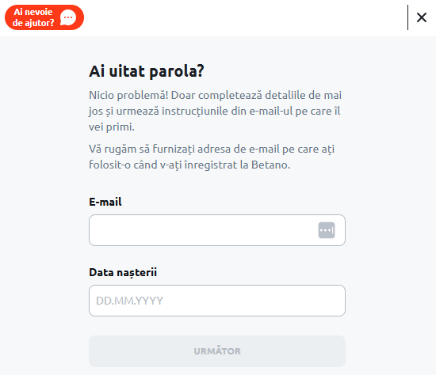Click the word Betano in the text
This screenshot has width=436, height=375.
(x=270, y=165)
